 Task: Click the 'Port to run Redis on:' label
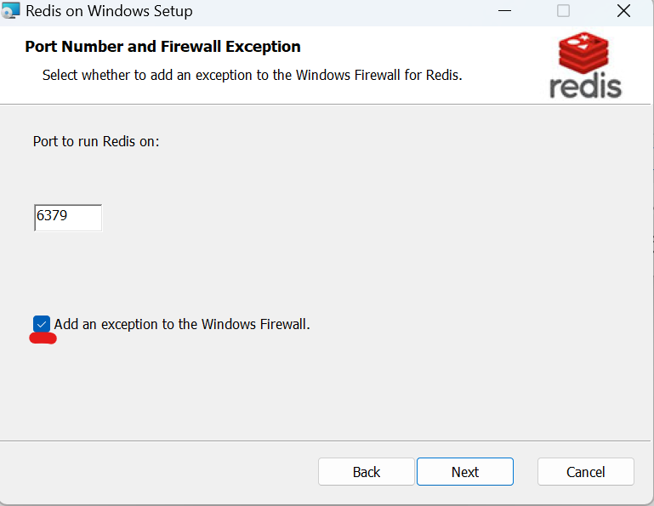pos(96,141)
